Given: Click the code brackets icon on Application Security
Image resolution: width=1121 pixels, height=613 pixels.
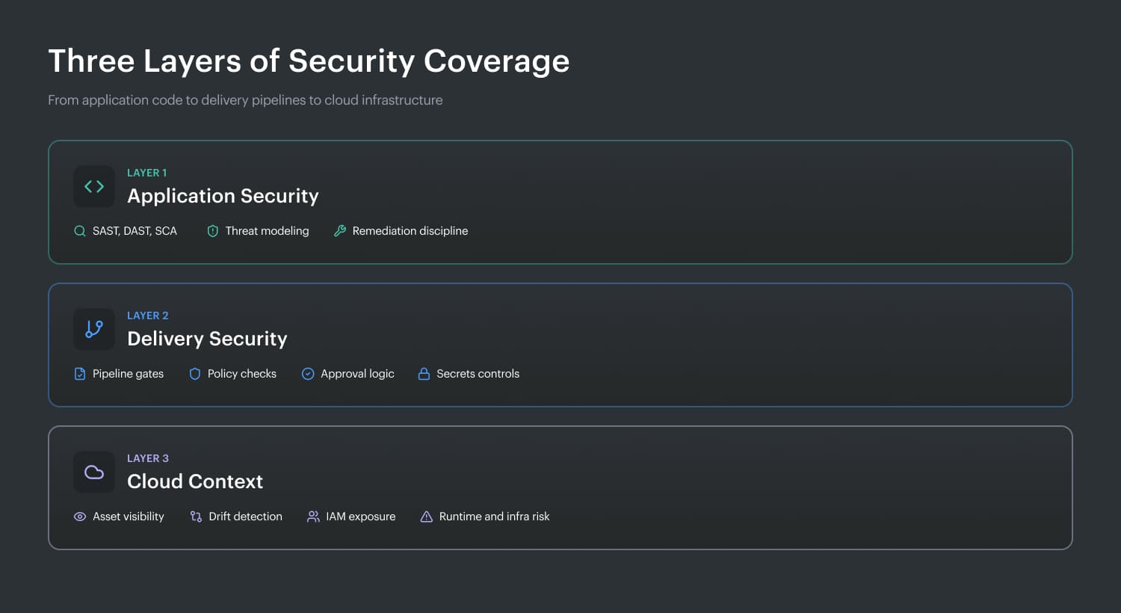Looking at the screenshot, I should click(94, 186).
